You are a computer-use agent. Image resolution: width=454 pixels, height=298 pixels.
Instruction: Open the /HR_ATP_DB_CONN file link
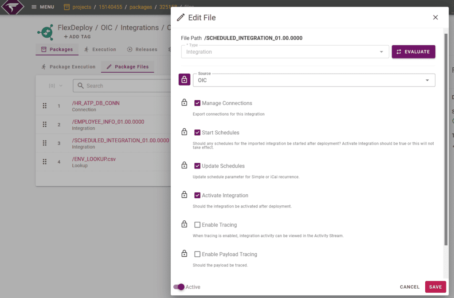click(96, 103)
